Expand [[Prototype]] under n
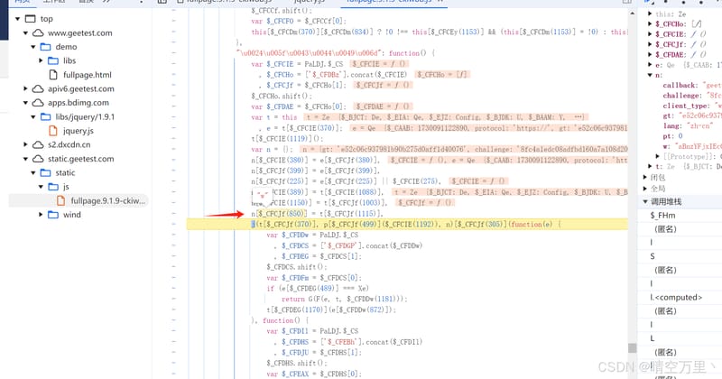 pyautogui.click(x=658, y=157)
